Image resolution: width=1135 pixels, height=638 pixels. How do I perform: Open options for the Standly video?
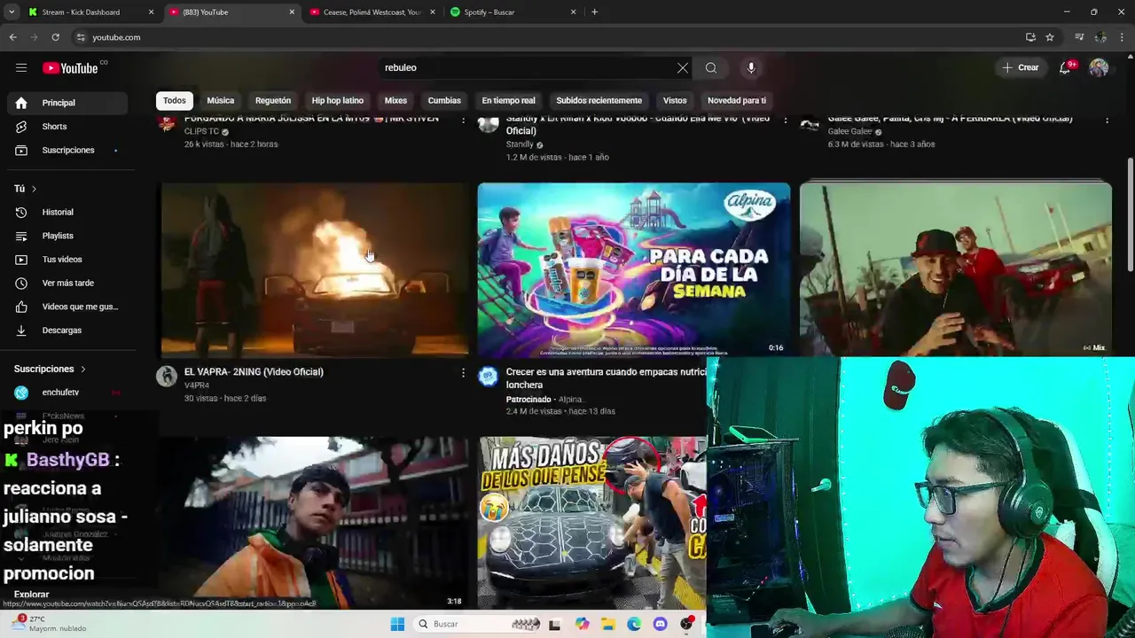[785, 121]
